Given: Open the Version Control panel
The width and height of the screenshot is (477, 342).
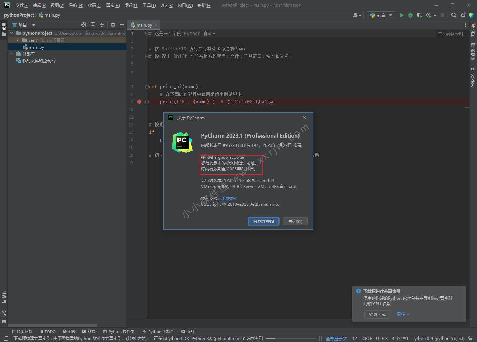Looking at the screenshot, I should click(22, 331).
